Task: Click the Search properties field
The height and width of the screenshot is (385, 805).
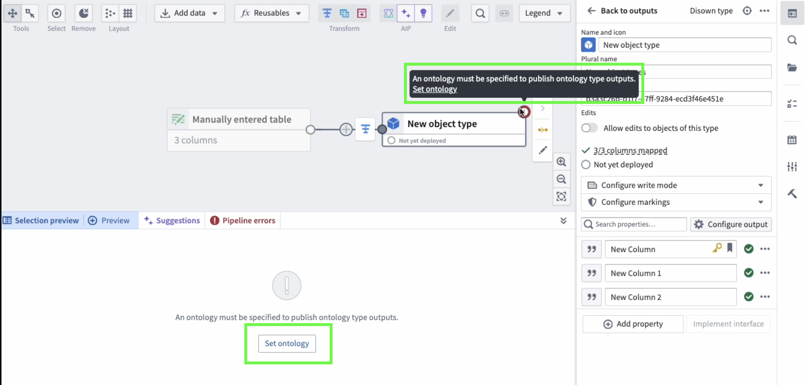Action: (x=634, y=224)
